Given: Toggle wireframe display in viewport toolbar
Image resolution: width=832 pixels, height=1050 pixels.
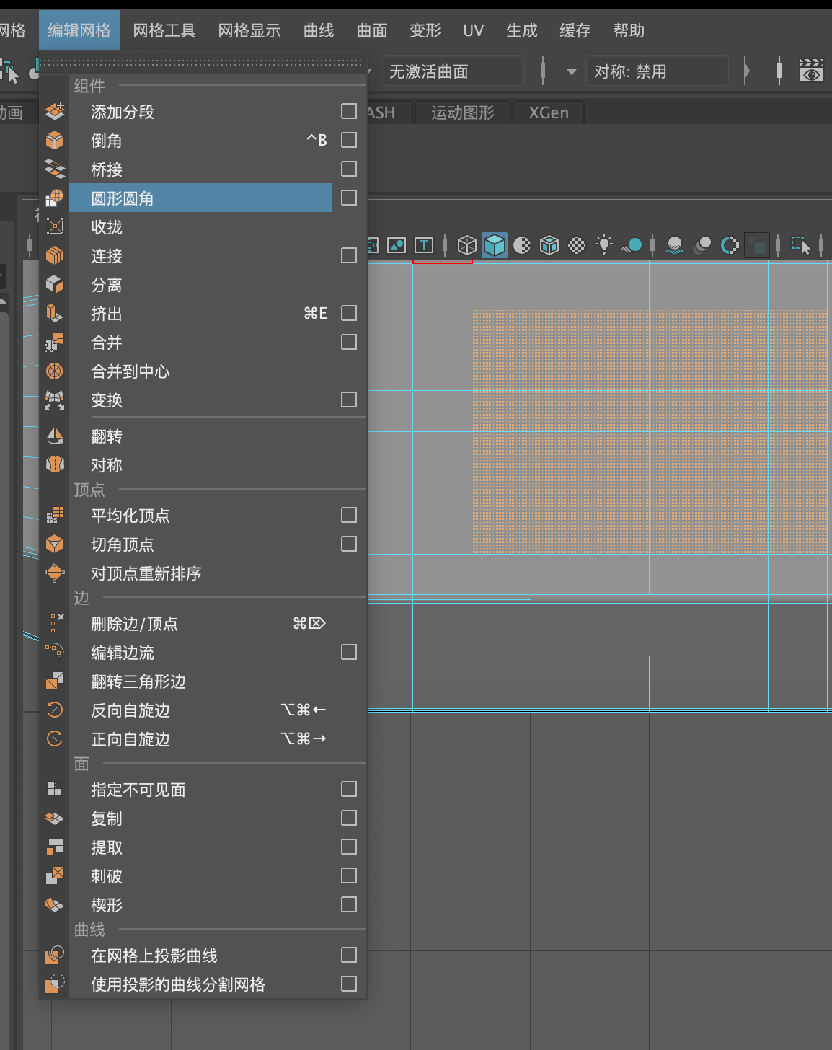Looking at the screenshot, I should click(x=467, y=245).
